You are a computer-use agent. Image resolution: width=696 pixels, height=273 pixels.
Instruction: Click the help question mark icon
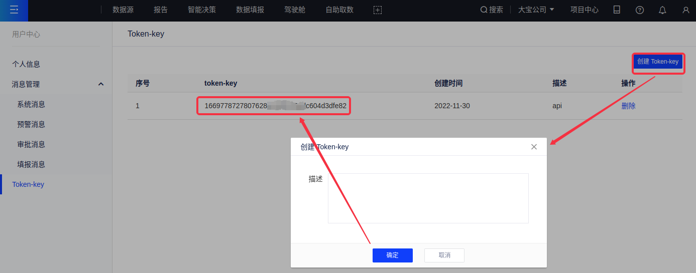point(639,10)
